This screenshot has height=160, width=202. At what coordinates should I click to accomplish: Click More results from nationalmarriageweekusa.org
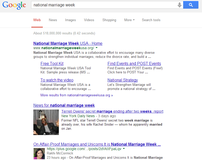pyautogui.click(x=76, y=95)
